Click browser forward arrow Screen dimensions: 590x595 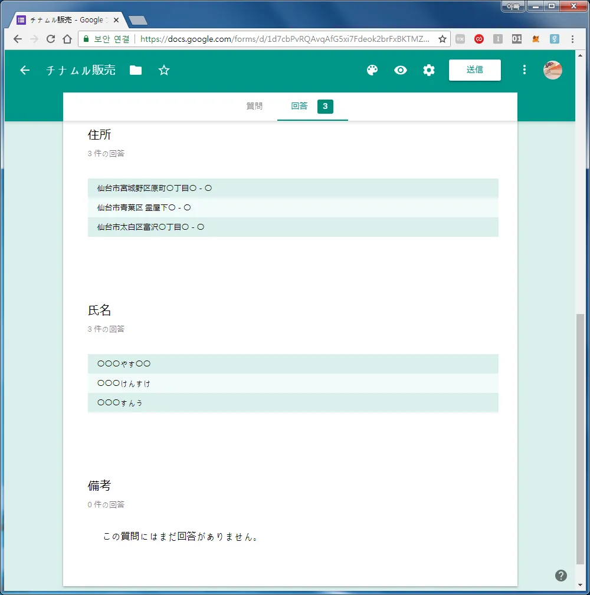click(x=34, y=39)
